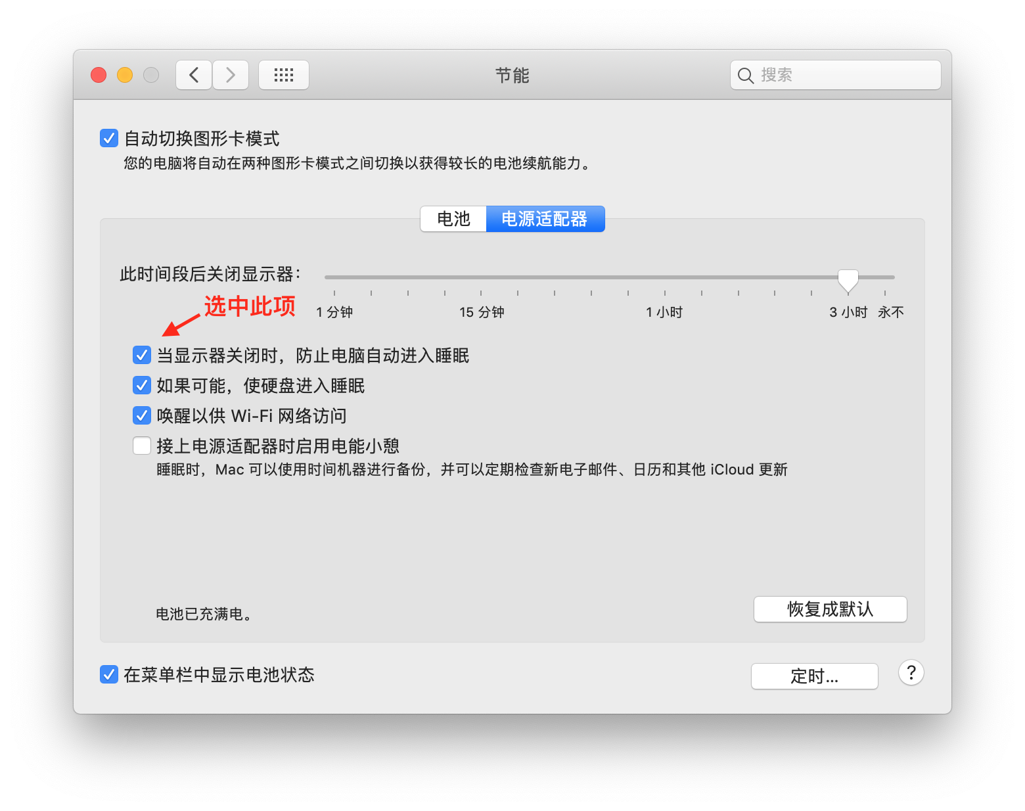Minimize the window with yellow button

pyautogui.click(x=125, y=75)
